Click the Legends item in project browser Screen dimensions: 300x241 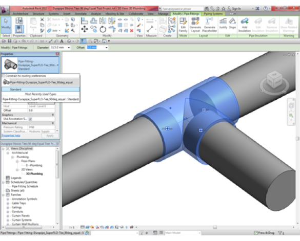click(16, 178)
